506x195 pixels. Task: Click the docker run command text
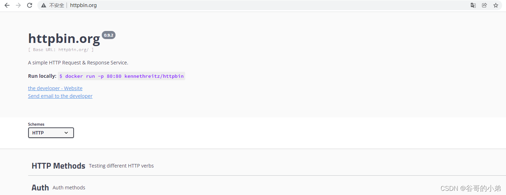121,76
